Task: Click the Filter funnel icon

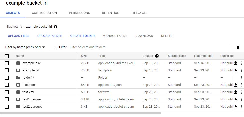Action: tap(56, 47)
